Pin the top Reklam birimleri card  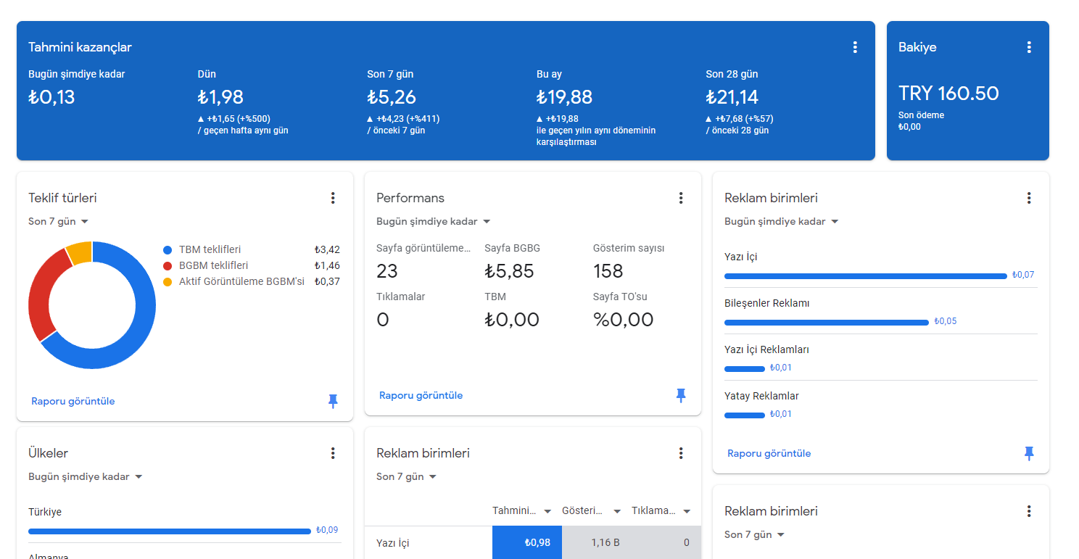click(1029, 453)
